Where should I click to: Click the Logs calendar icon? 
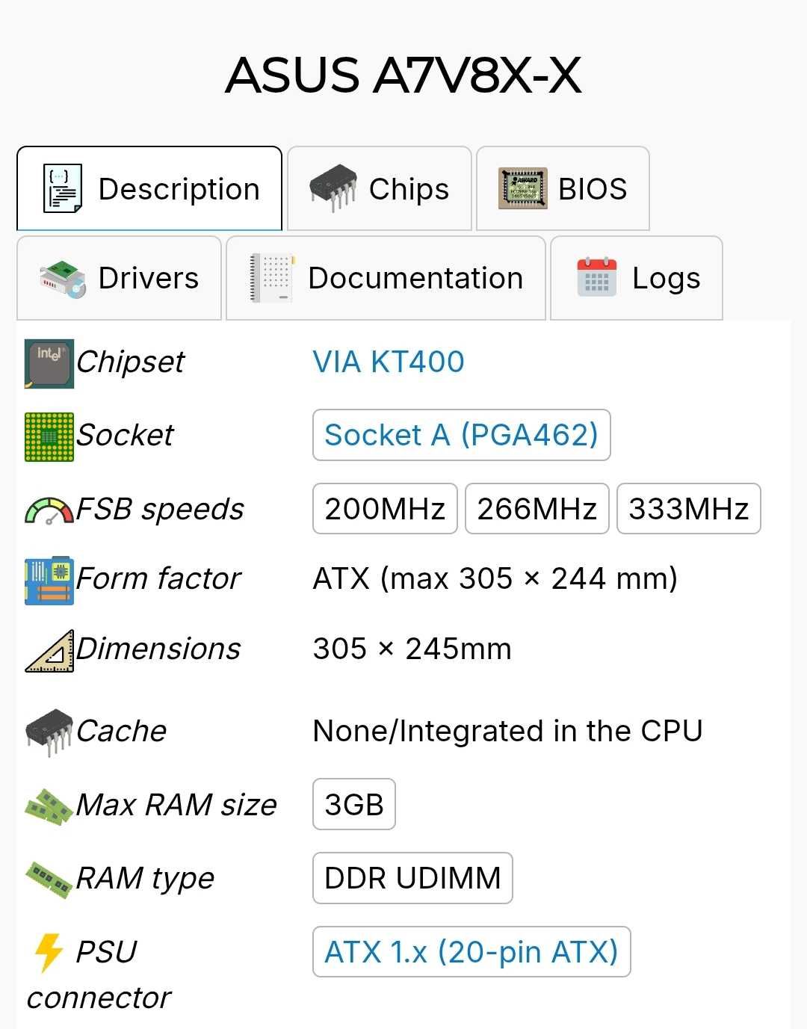(597, 277)
